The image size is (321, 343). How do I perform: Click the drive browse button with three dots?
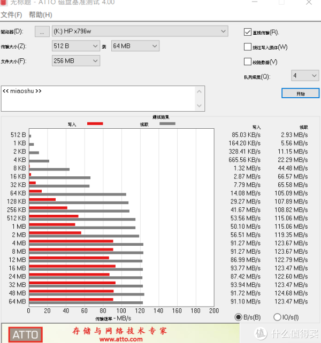coord(42,32)
